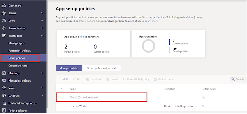The image size is (247, 114).
Task: Open the Global (Org-wide default) policy
Action: point(85,97)
